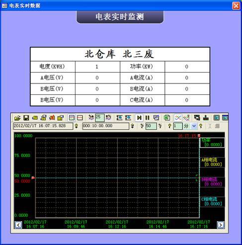Toggle the colored curves display icon

tap(178, 118)
